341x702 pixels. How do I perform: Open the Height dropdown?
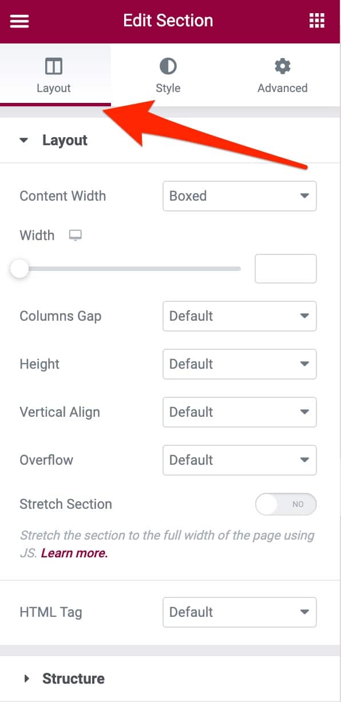pyautogui.click(x=239, y=364)
